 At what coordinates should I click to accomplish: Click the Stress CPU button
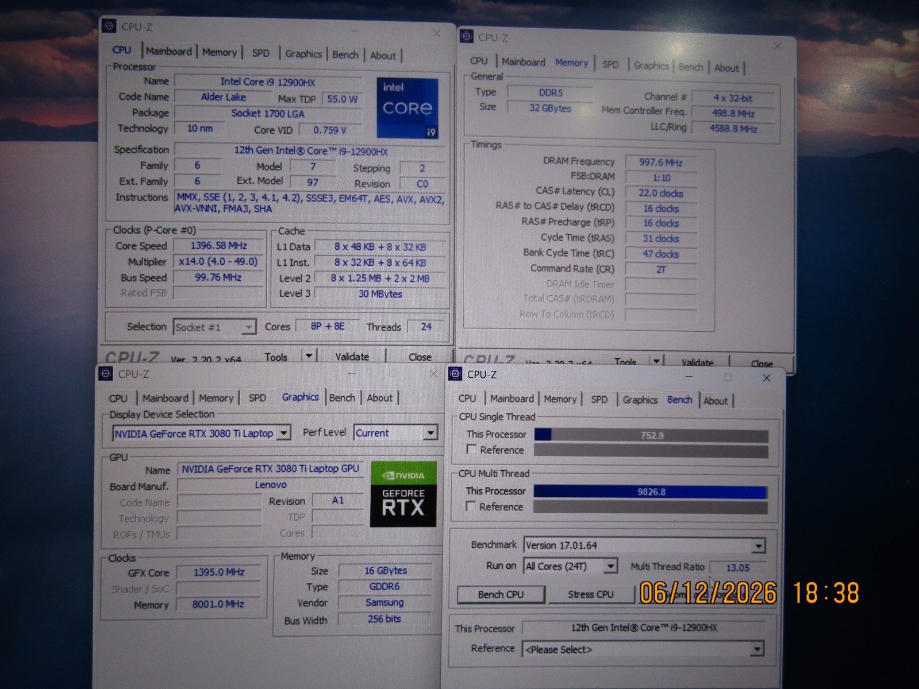tap(591, 594)
